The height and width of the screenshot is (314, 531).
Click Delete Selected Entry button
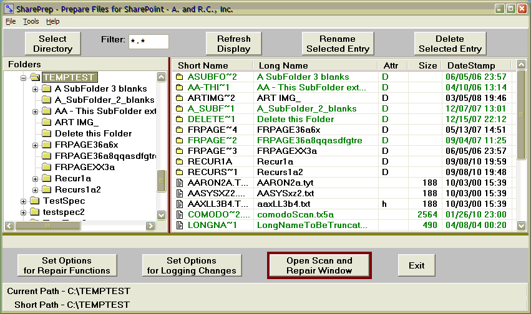coord(450,44)
